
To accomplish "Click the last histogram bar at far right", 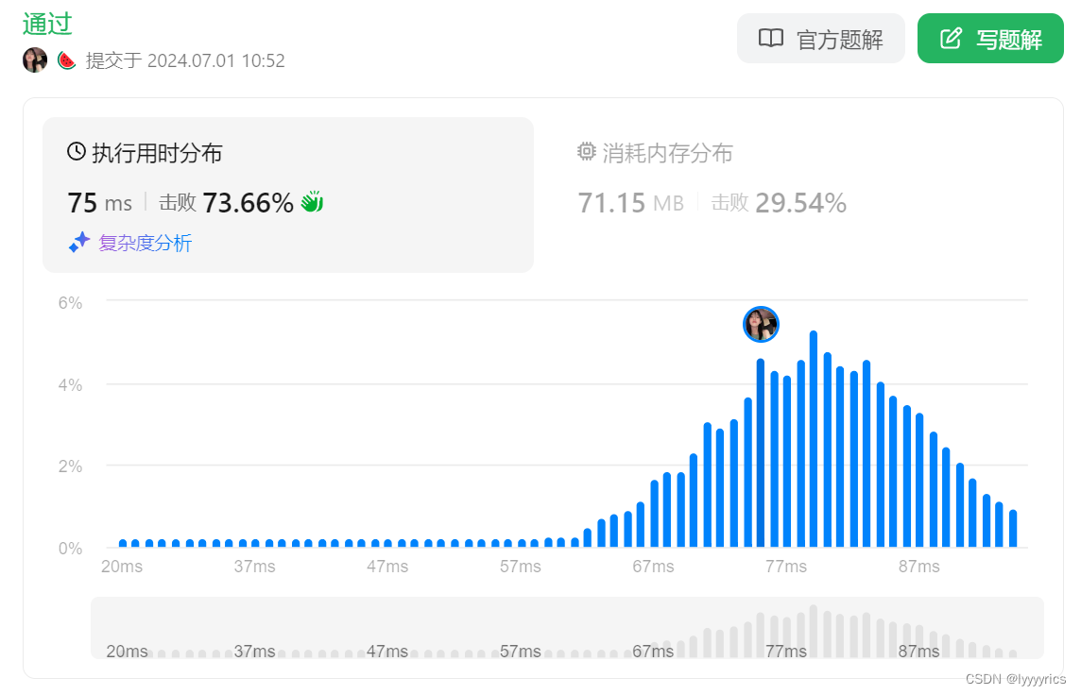I will coord(1013,528).
